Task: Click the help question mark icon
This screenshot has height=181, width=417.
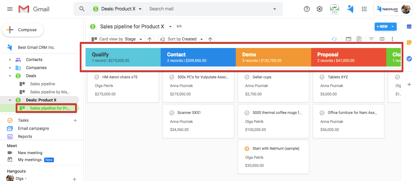Action: [307, 9]
